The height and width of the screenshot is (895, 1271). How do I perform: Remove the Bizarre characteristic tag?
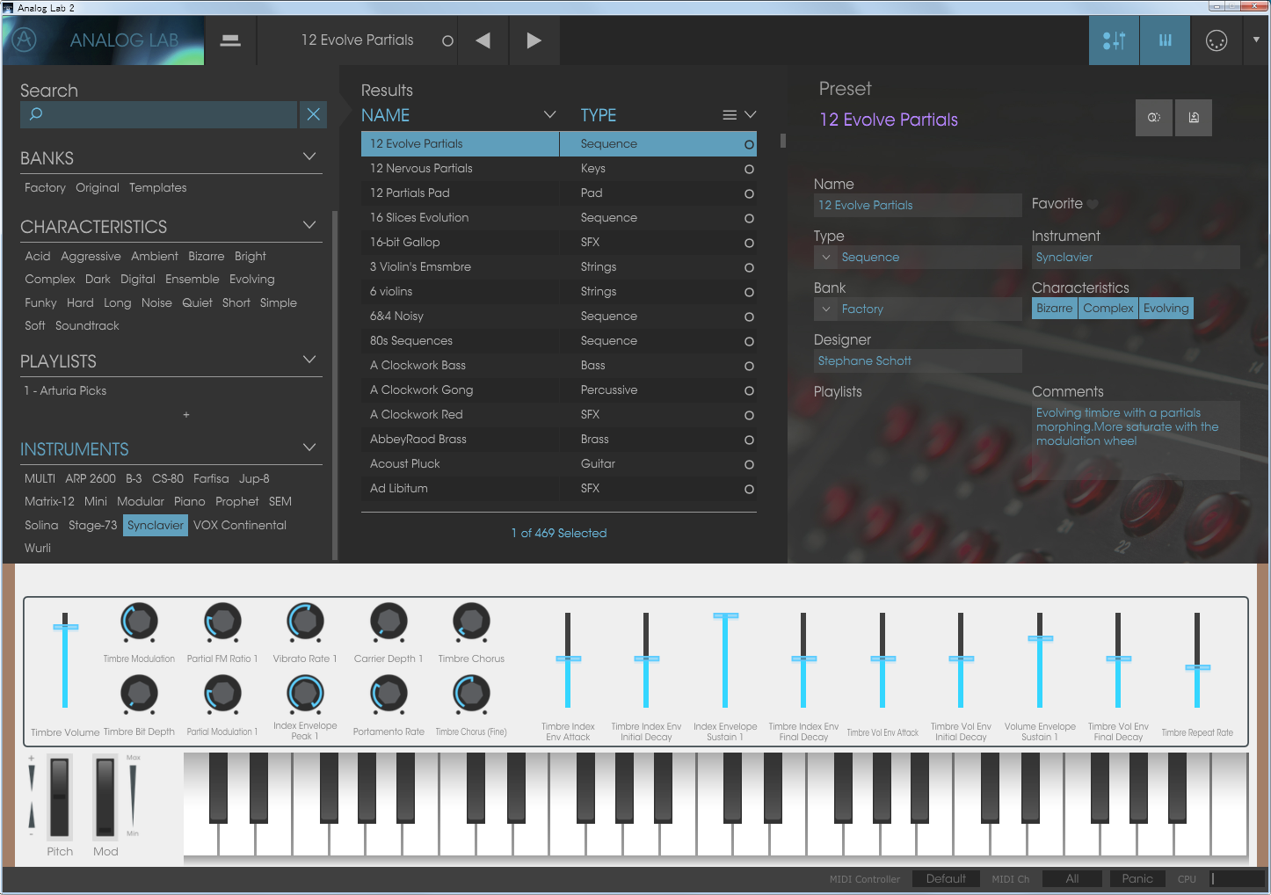(1055, 308)
